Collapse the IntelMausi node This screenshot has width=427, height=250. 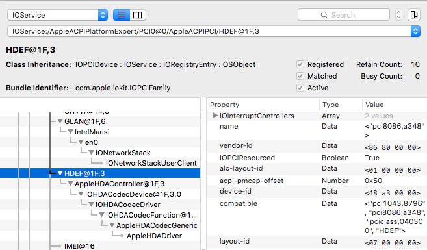(x=71, y=132)
